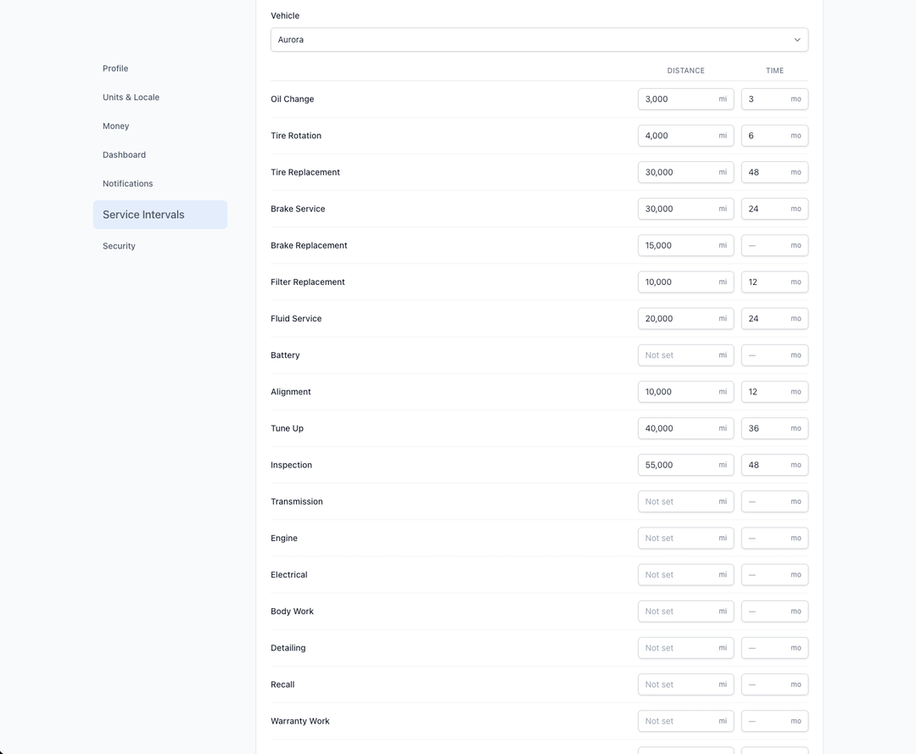
Task: Go to Units & Locale settings
Action: [131, 98]
